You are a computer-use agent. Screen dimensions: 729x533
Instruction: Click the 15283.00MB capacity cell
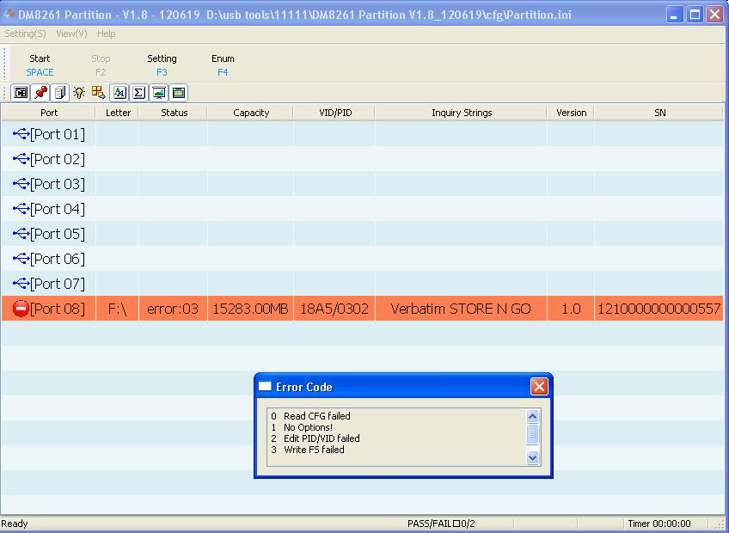coord(251,309)
